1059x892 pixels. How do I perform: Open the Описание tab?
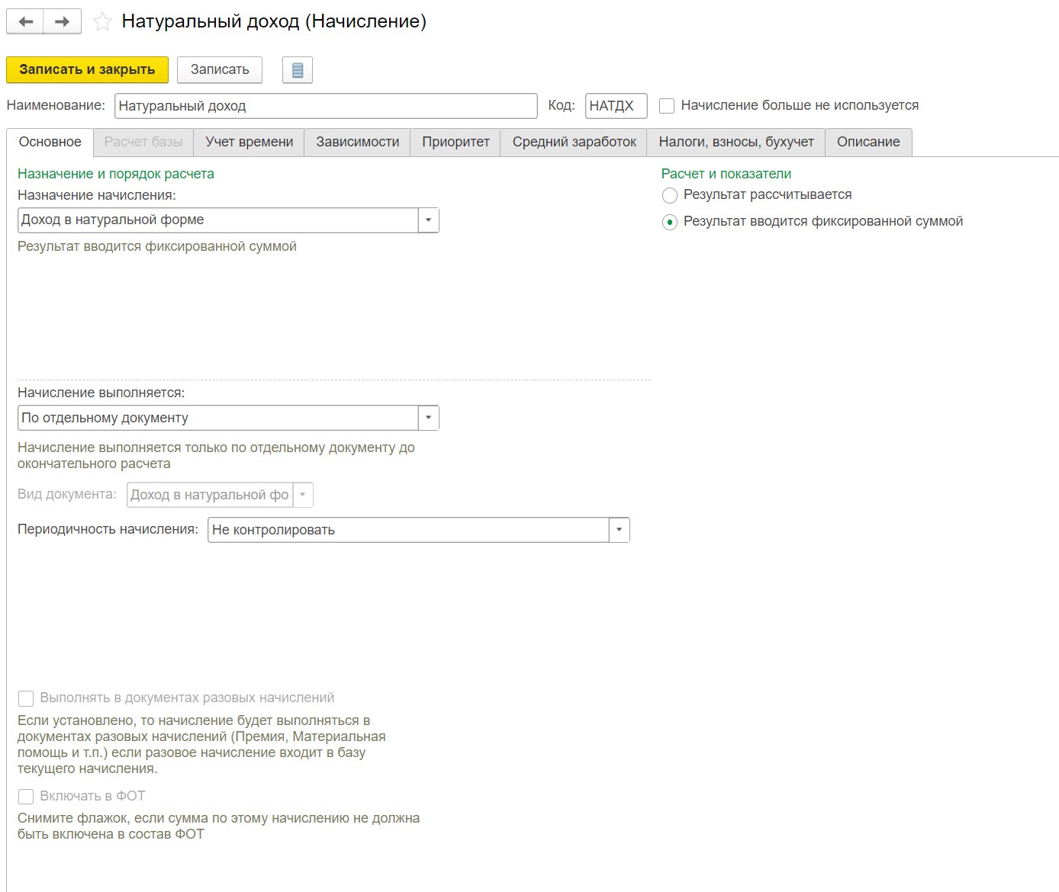[868, 142]
